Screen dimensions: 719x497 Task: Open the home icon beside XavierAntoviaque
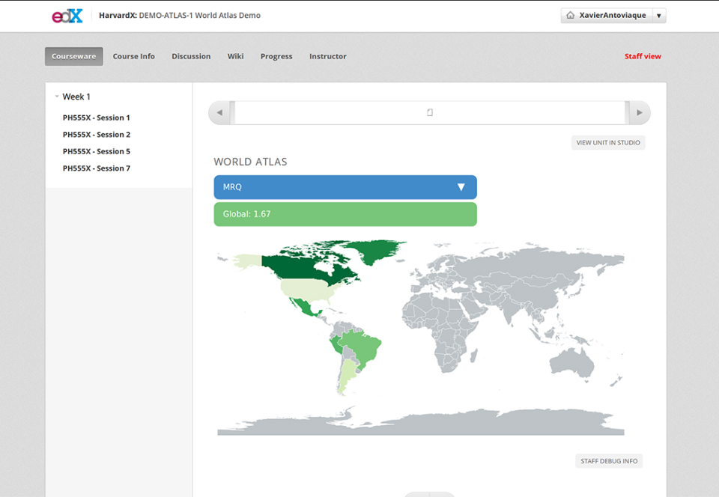click(571, 16)
